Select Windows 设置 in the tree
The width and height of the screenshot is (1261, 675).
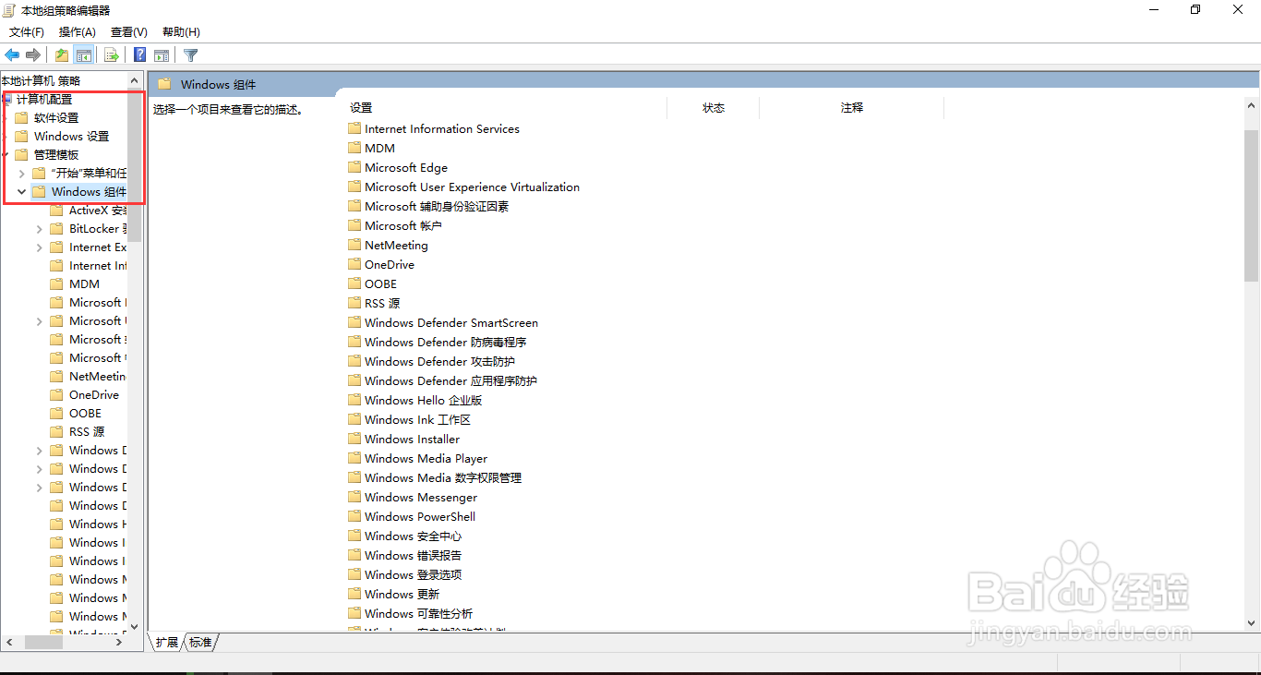point(71,137)
